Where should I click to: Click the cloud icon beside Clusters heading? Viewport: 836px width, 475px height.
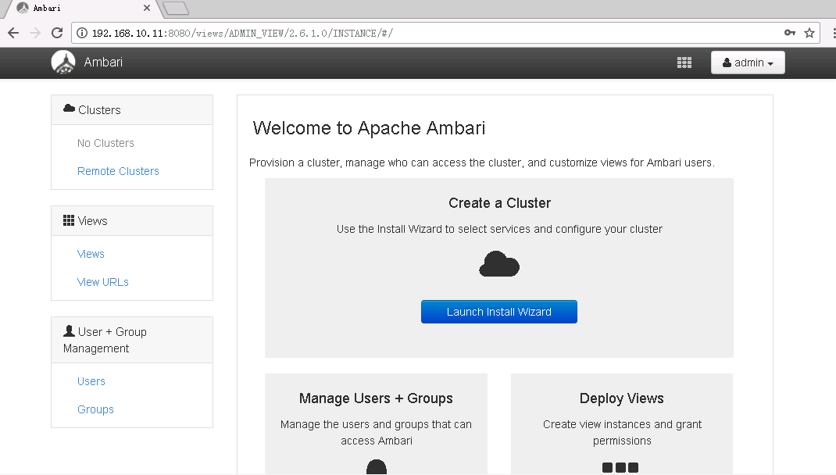click(x=69, y=109)
